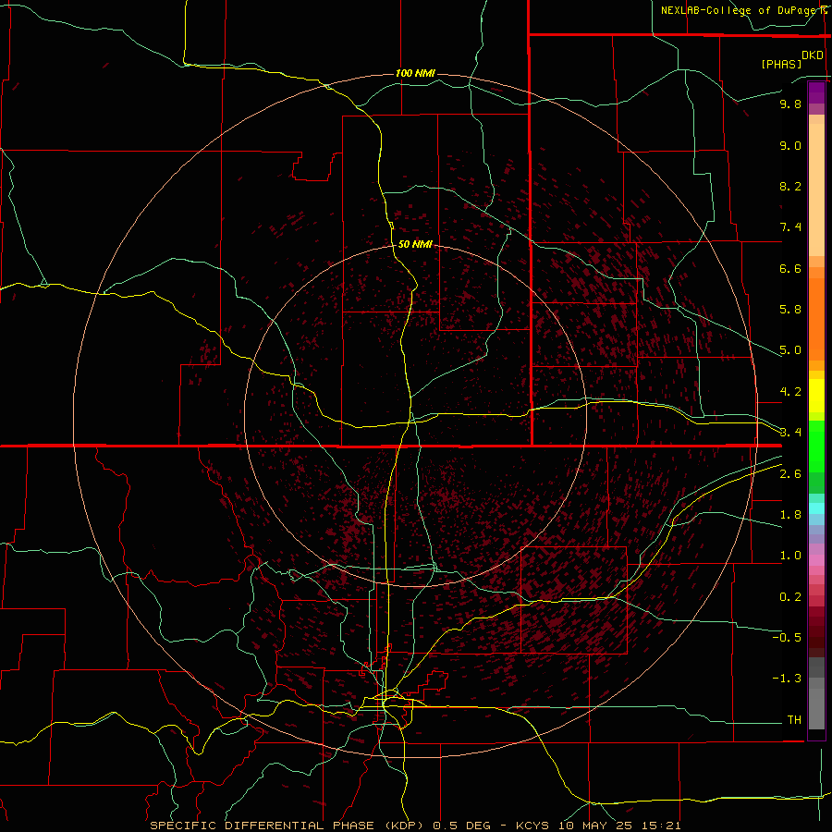This screenshot has width=832, height=832.
Task: Click the 0.2 scale label
Action: pos(790,597)
